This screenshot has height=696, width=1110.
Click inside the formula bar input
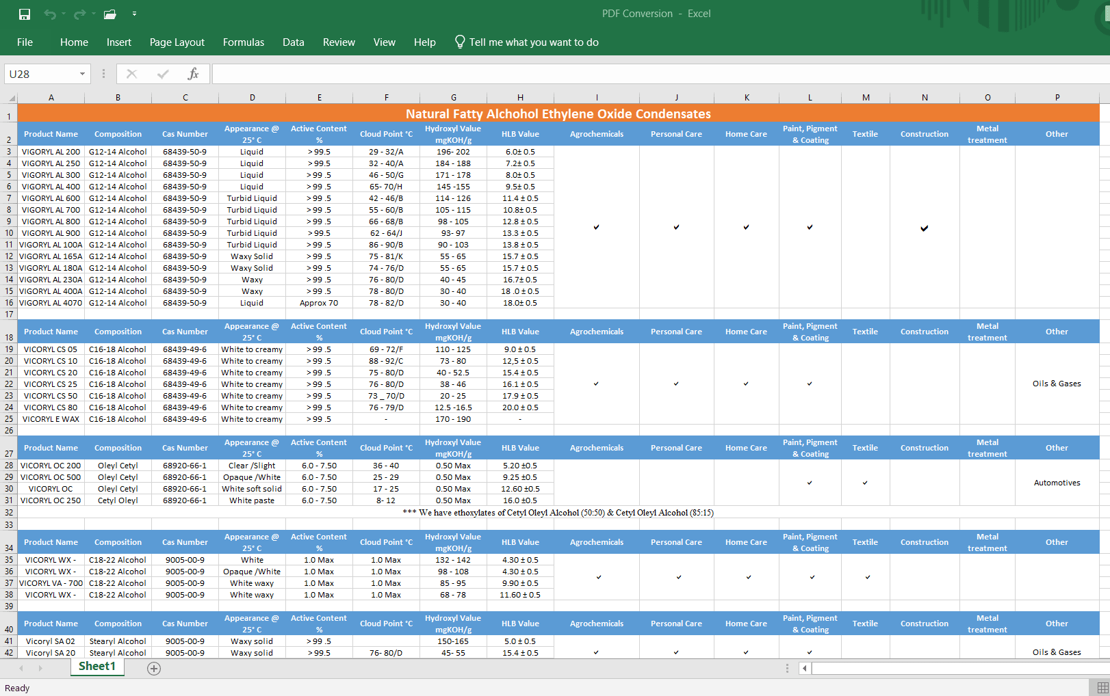click(660, 74)
